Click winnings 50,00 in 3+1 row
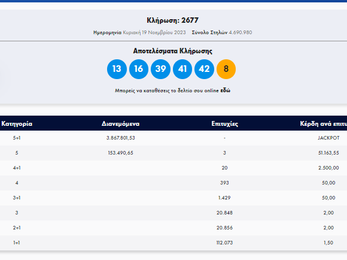This screenshot has width=347, height=260. pos(328,198)
